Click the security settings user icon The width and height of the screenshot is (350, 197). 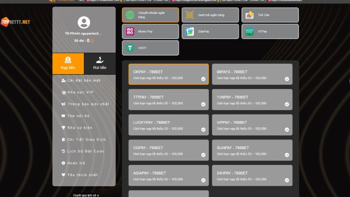(63, 81)
